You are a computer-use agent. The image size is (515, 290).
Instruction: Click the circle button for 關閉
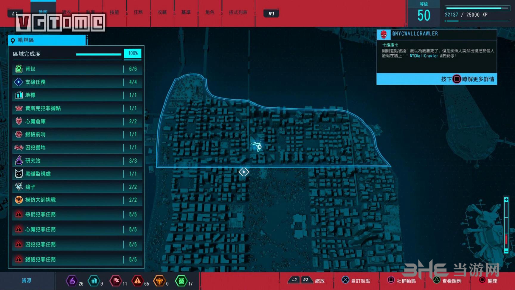coord(482,280)
